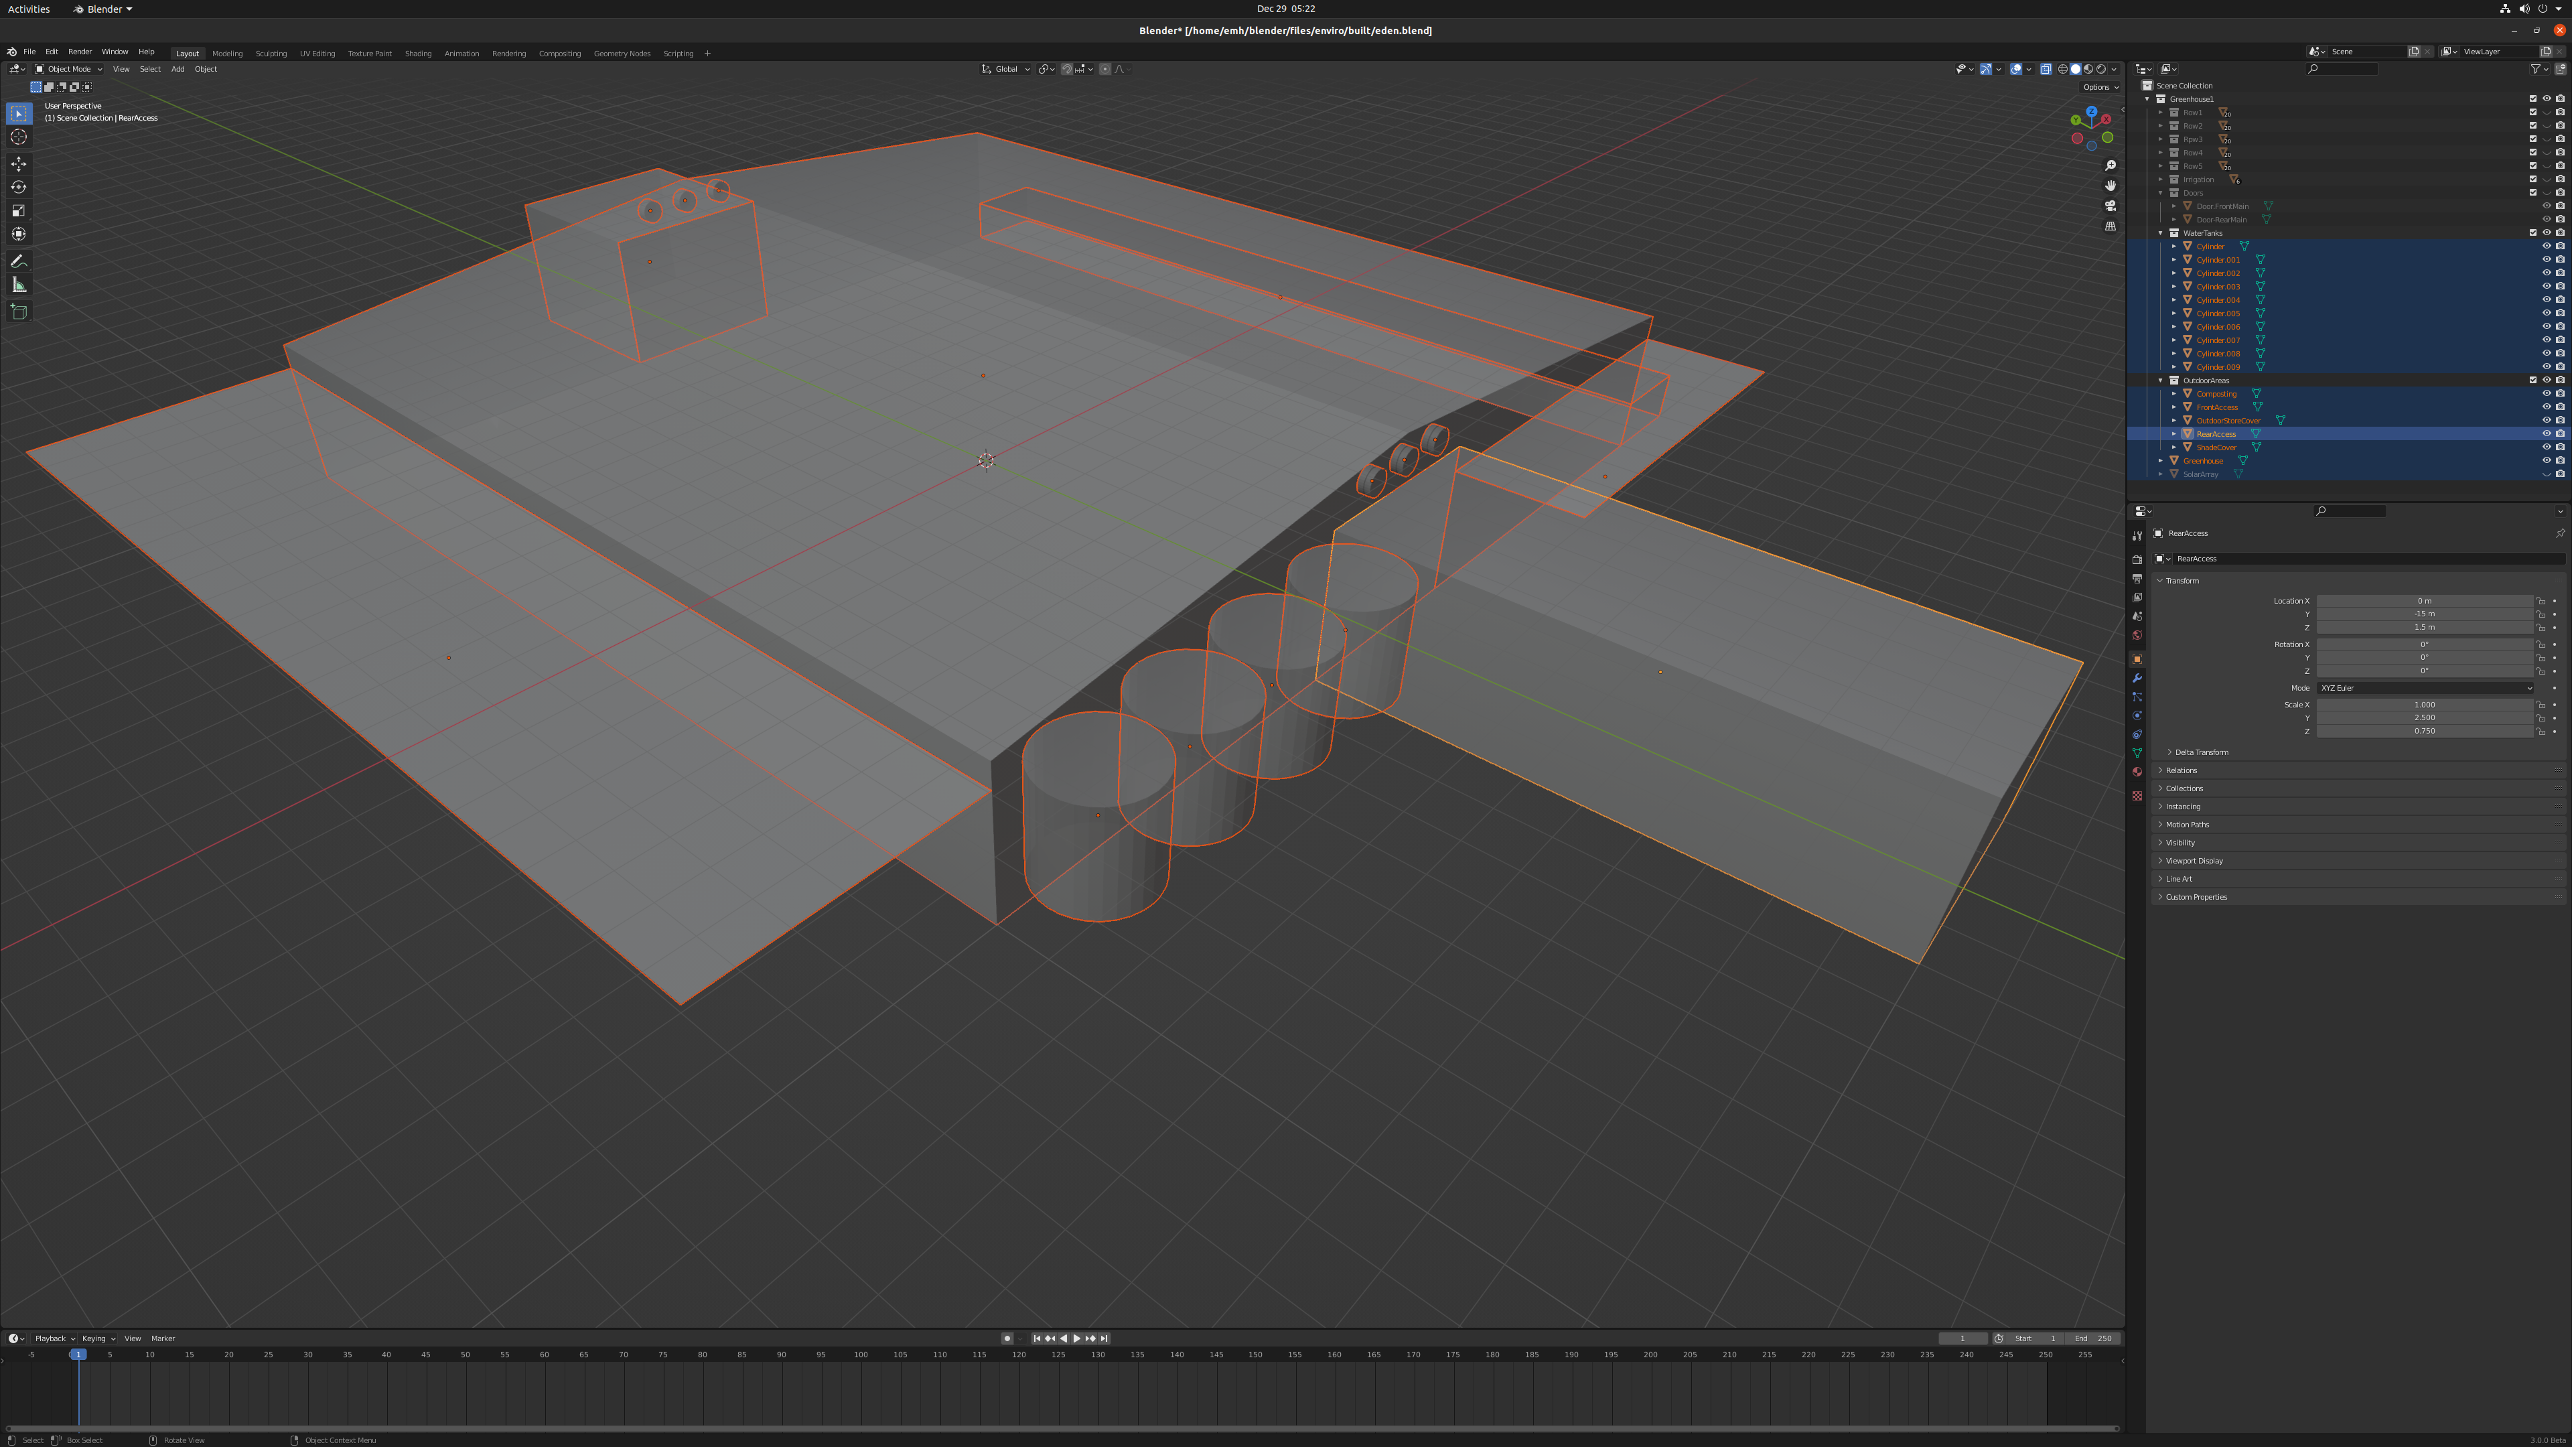Open the Object Data mesh properties tab
The height and width of the screenshot is (1447, 2572).
click(2137, 753)
